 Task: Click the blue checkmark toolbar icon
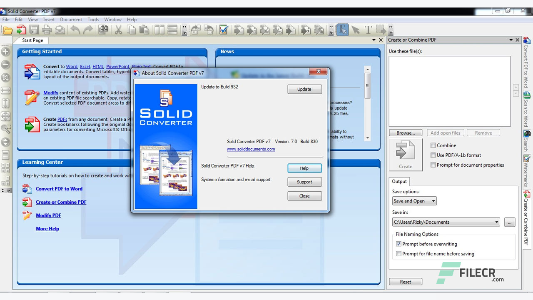(x=224, y=30)
